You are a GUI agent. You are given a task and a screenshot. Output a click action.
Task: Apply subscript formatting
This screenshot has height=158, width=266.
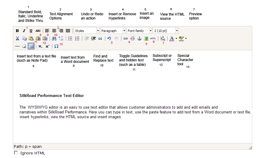[x=40, y=46]
